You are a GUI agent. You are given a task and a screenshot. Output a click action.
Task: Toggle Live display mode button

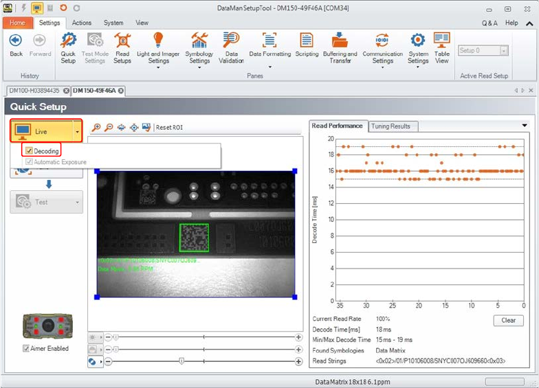click(40, 130)
